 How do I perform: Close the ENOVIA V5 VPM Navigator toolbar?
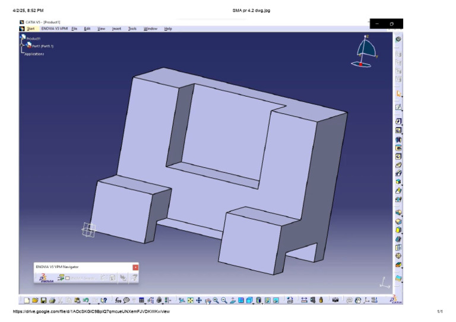point(135,267)
